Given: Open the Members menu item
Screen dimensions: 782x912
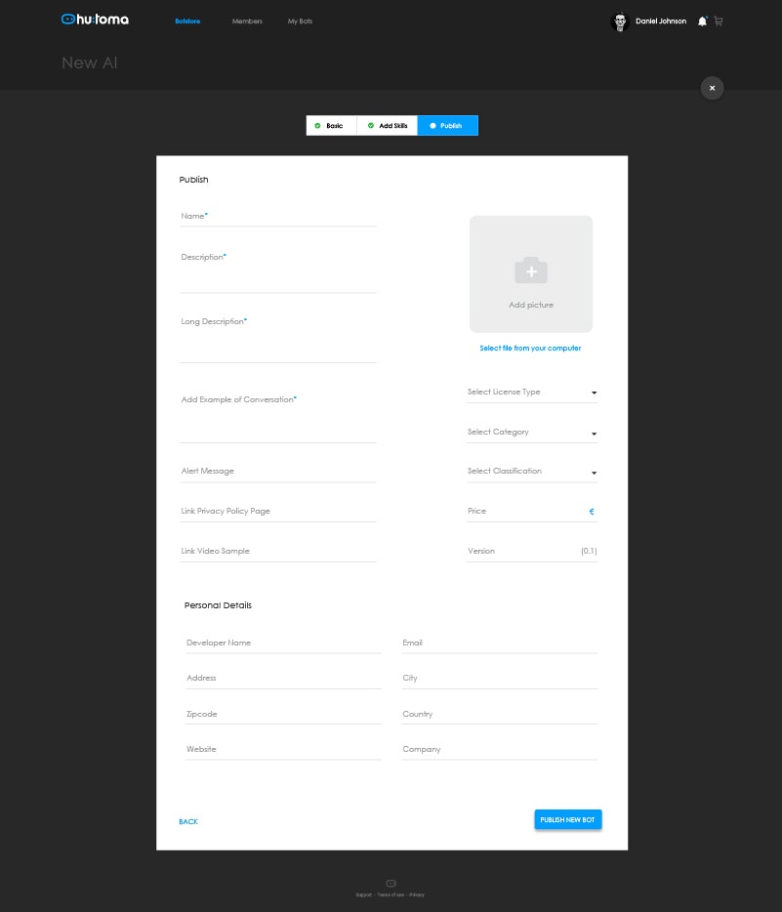Looking at the screenshot, I should 247,21.
